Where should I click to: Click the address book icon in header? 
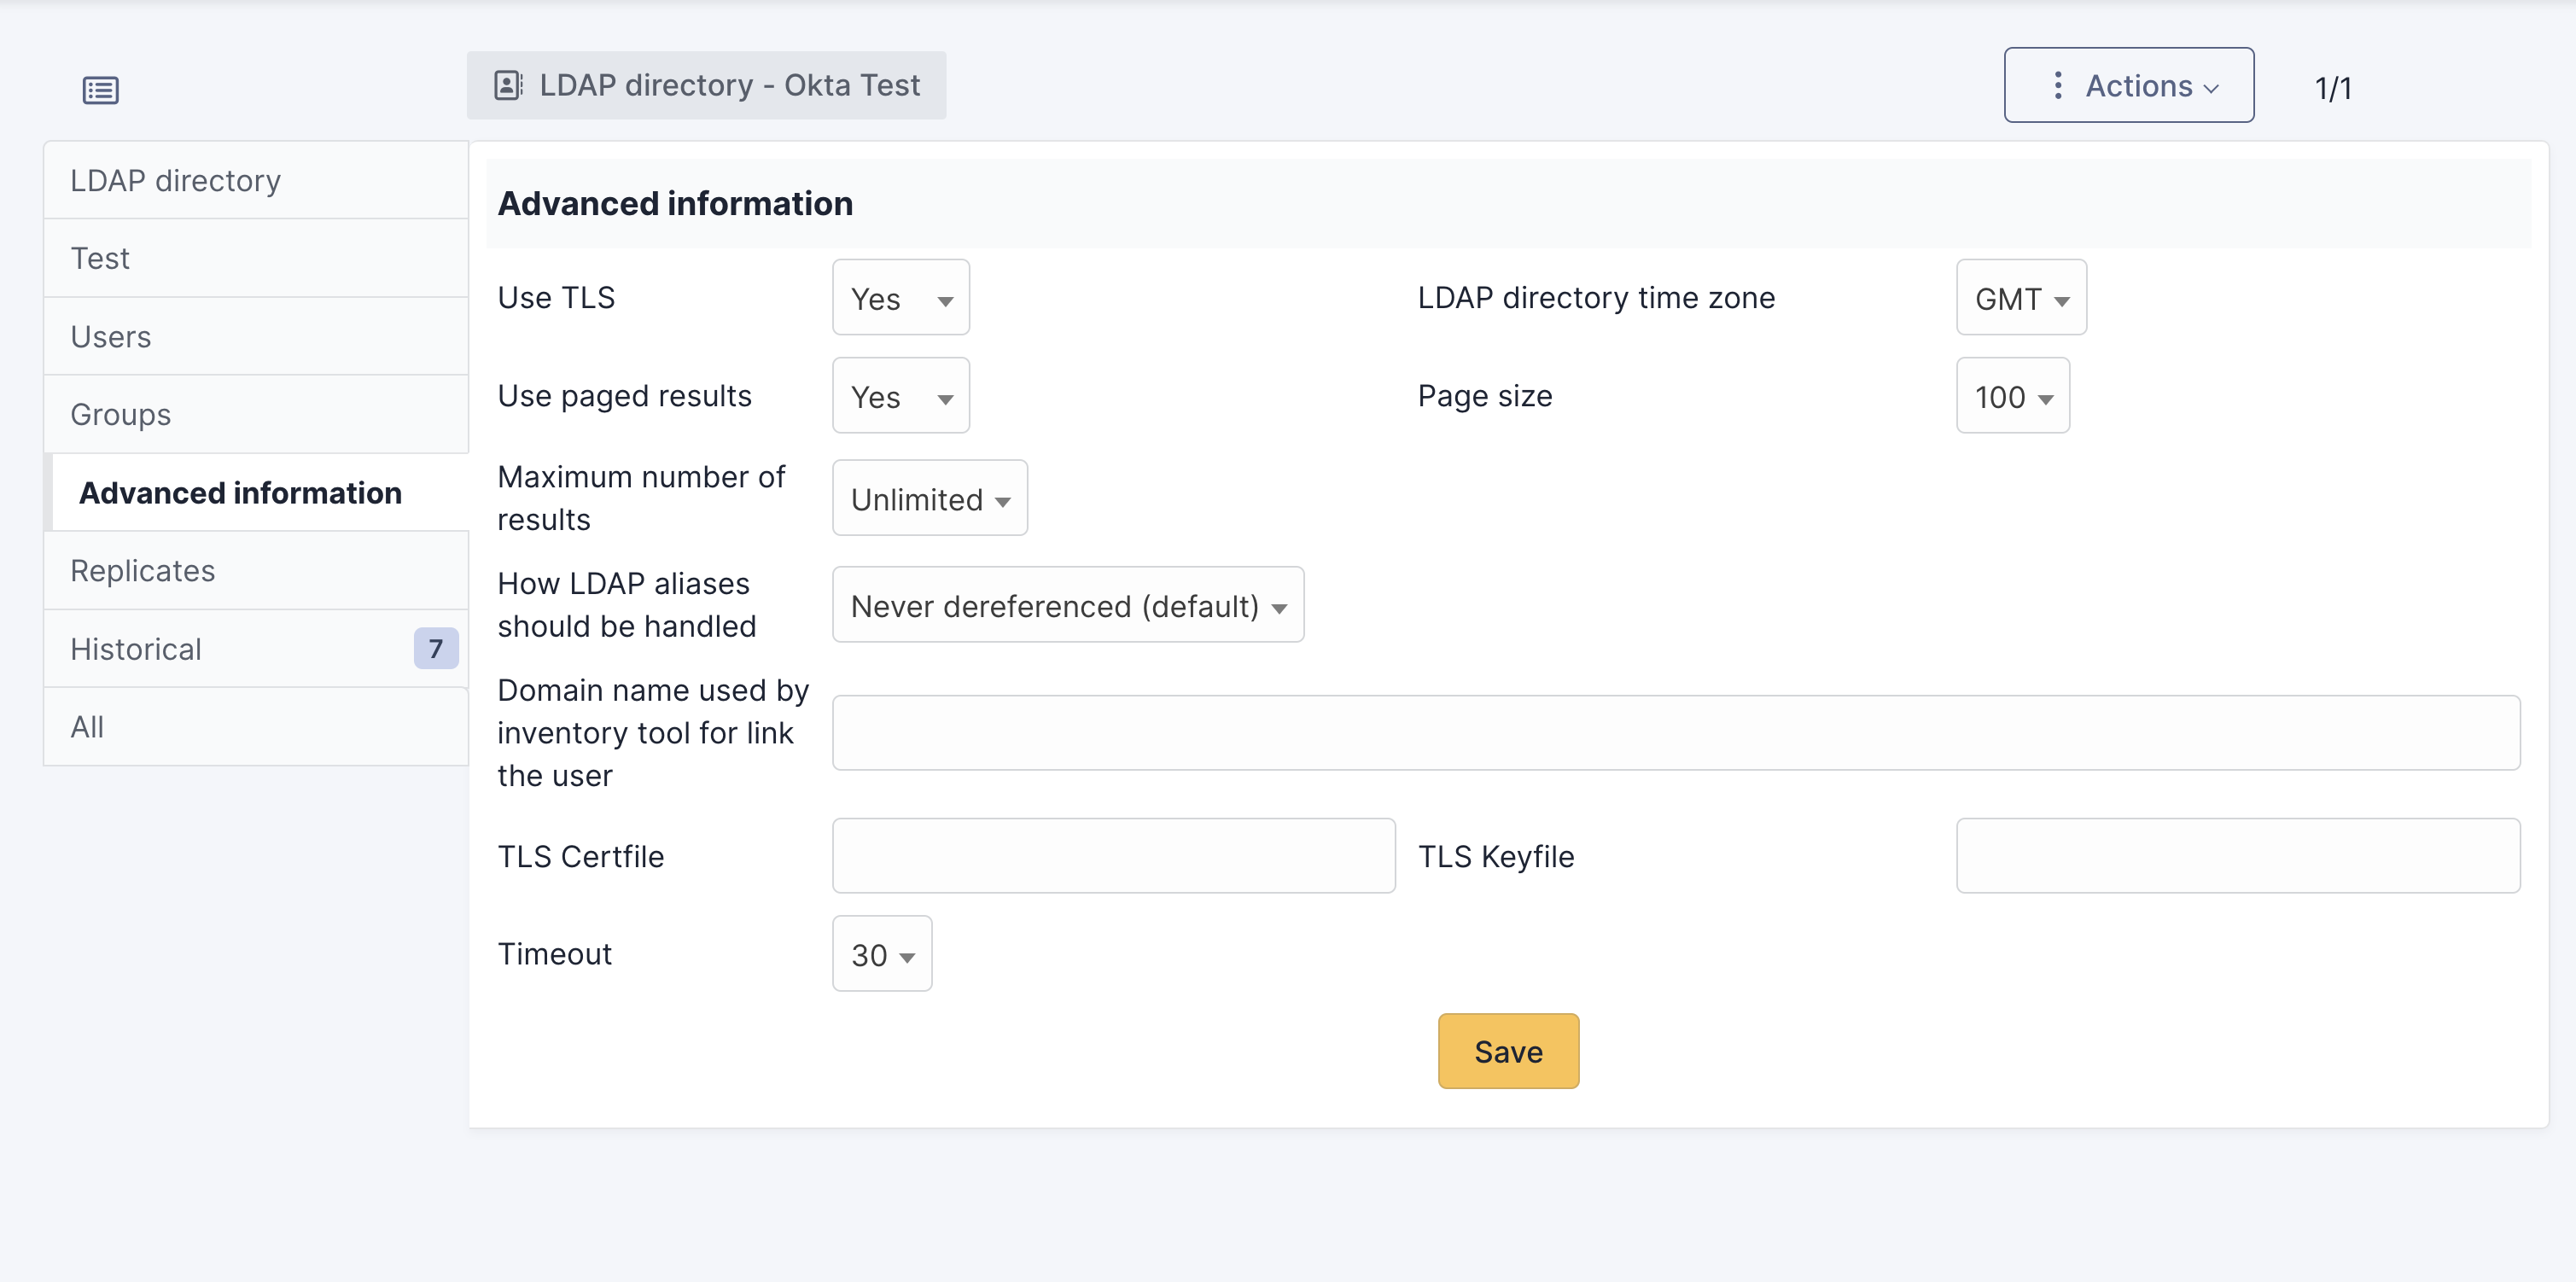[x=508, y=85]
